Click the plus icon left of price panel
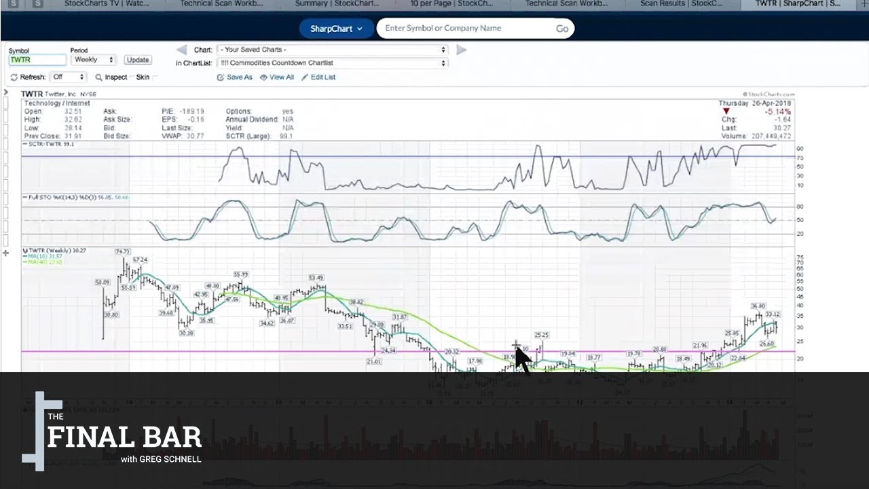The height and width of the screenshot is (489, 869). (6, 253)
